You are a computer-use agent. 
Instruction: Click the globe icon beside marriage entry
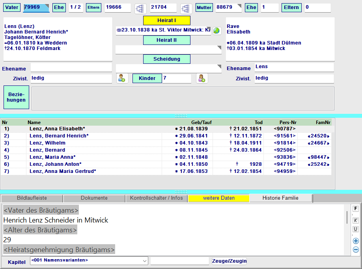(x=216, y=31)
